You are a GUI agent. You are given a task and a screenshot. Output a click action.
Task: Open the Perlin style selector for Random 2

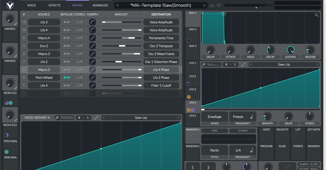(214, 150)
